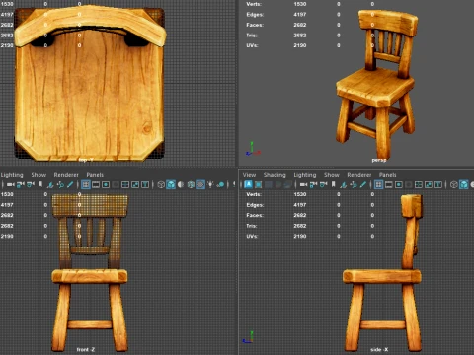Open Renderer menu in front view panel
Viewport: 474px width, 355px height.
pos(66,175)
